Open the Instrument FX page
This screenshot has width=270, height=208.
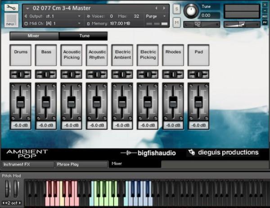[28, 165]
